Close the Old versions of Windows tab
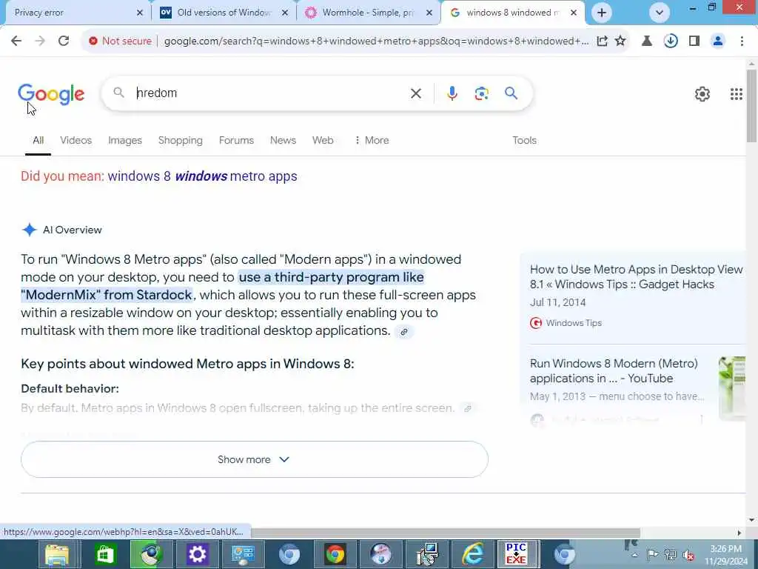The width and height of the screenshot is (758, 569). pos(285,13)
